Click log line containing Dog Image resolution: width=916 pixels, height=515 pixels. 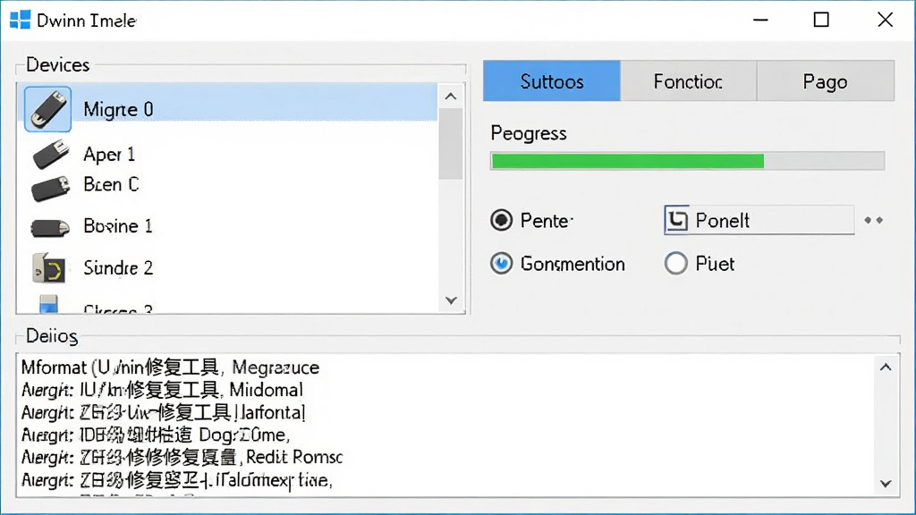(156, 435)
